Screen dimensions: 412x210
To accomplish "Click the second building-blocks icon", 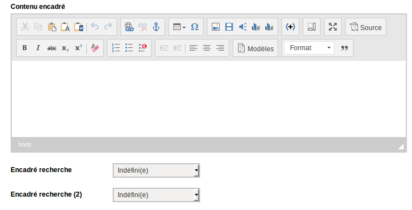I will (x=269, y=27).
